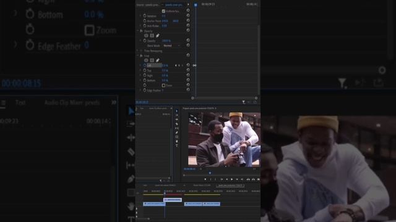Image resolution: width=396 pixels, height=222 pixels.
Task: Toggle the Uniform Scale checkbox
Action: (x=163, y=11)
